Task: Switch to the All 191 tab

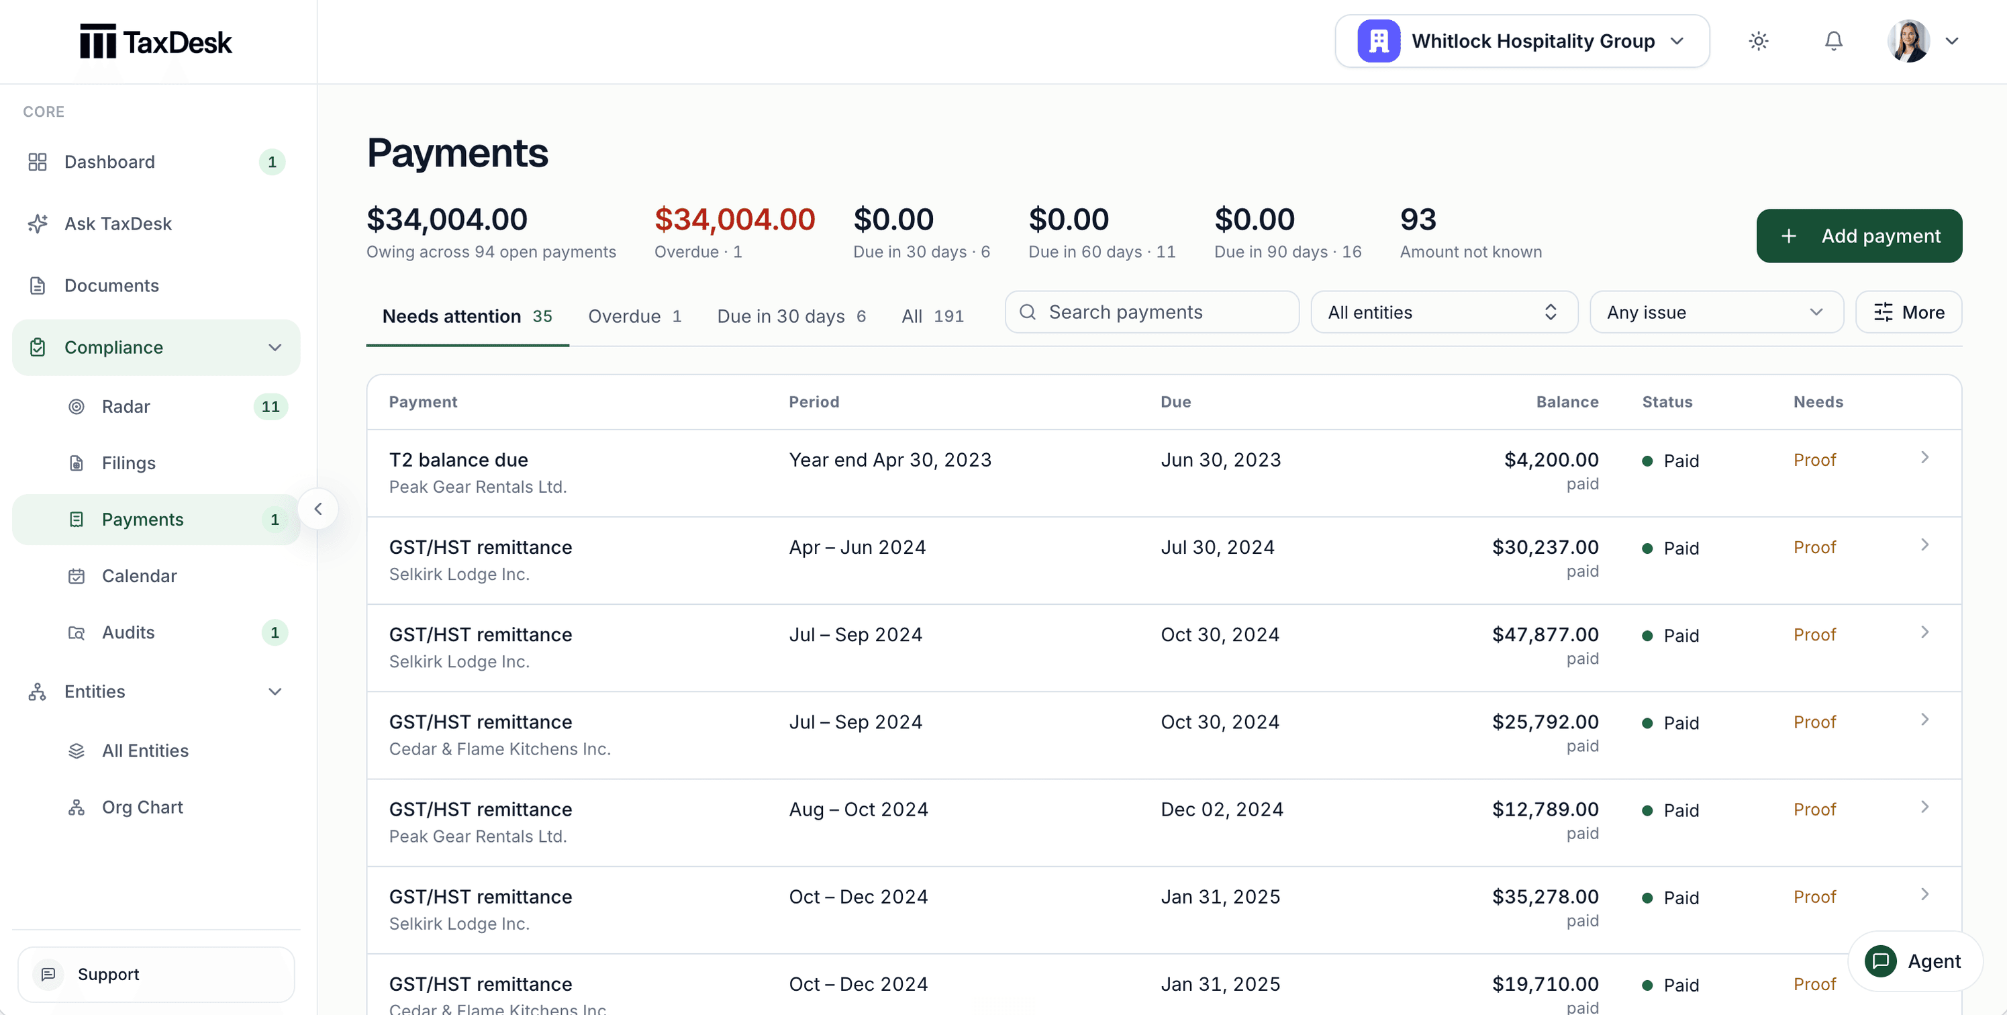Action: click(x=932, y=316)
